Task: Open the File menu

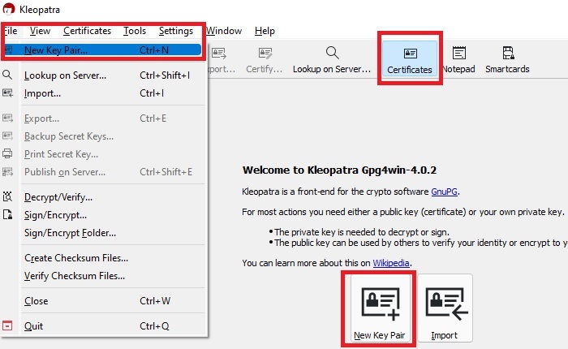Action: pyautogui.click(x=11, y=31)
